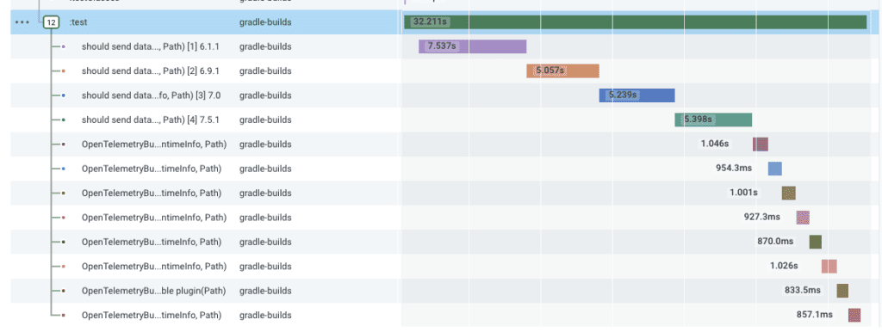Open span 'should send data [2] 6.9.1'
882x332 pixels.
click(x=150, y=71)
